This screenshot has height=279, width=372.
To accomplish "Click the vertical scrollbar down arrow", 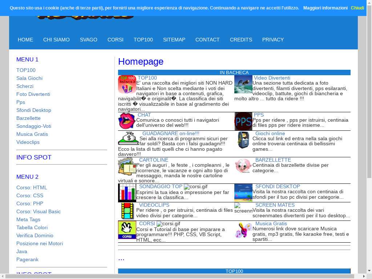I will click(x=369, y=271).
